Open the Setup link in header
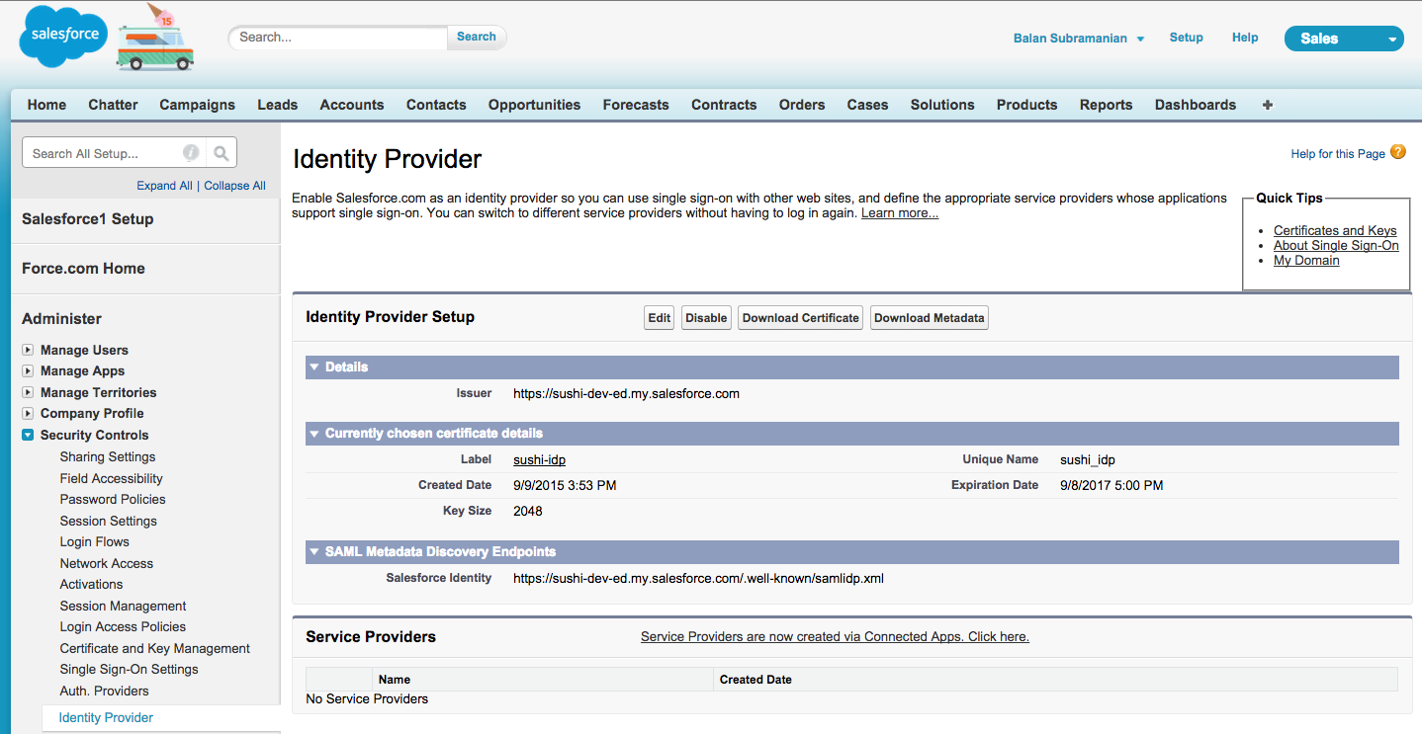This screenshot has width=1422, height=734. tap(1186, 38)
